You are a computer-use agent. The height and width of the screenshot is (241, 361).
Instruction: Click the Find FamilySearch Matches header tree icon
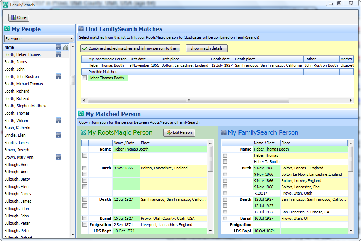81,29
